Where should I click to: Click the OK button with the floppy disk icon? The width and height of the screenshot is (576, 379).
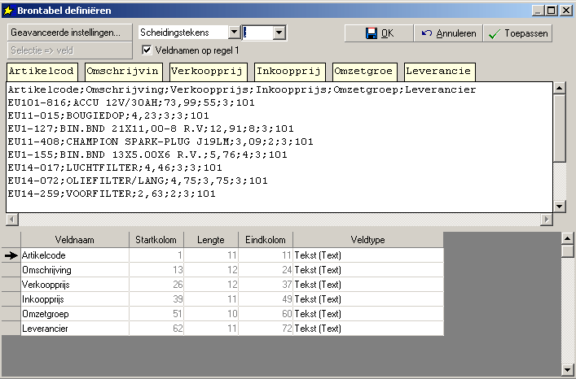(378, 33)
